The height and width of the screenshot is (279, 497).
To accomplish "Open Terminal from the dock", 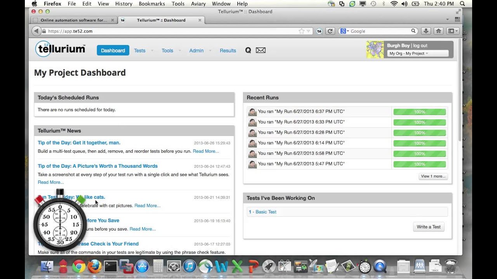I will (x=110, y=267).
